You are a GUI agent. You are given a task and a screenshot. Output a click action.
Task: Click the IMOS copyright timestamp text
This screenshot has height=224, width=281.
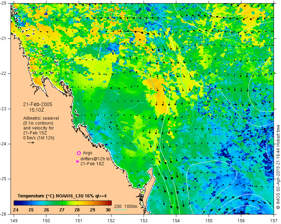[278, 167]
